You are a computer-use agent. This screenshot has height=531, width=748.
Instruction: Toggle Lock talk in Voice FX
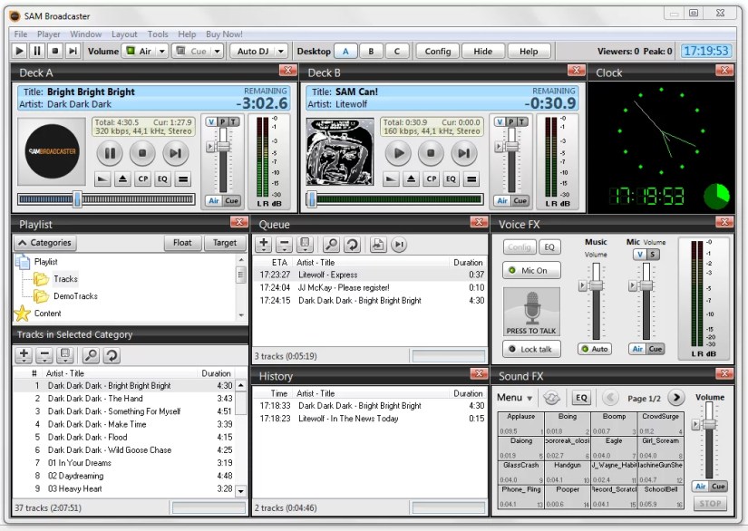pyautogui.click(x=530, y=349)
